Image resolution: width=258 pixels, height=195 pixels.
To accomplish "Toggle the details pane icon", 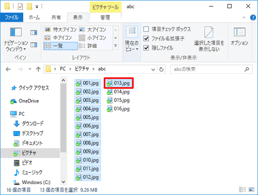I will (34, 45).
